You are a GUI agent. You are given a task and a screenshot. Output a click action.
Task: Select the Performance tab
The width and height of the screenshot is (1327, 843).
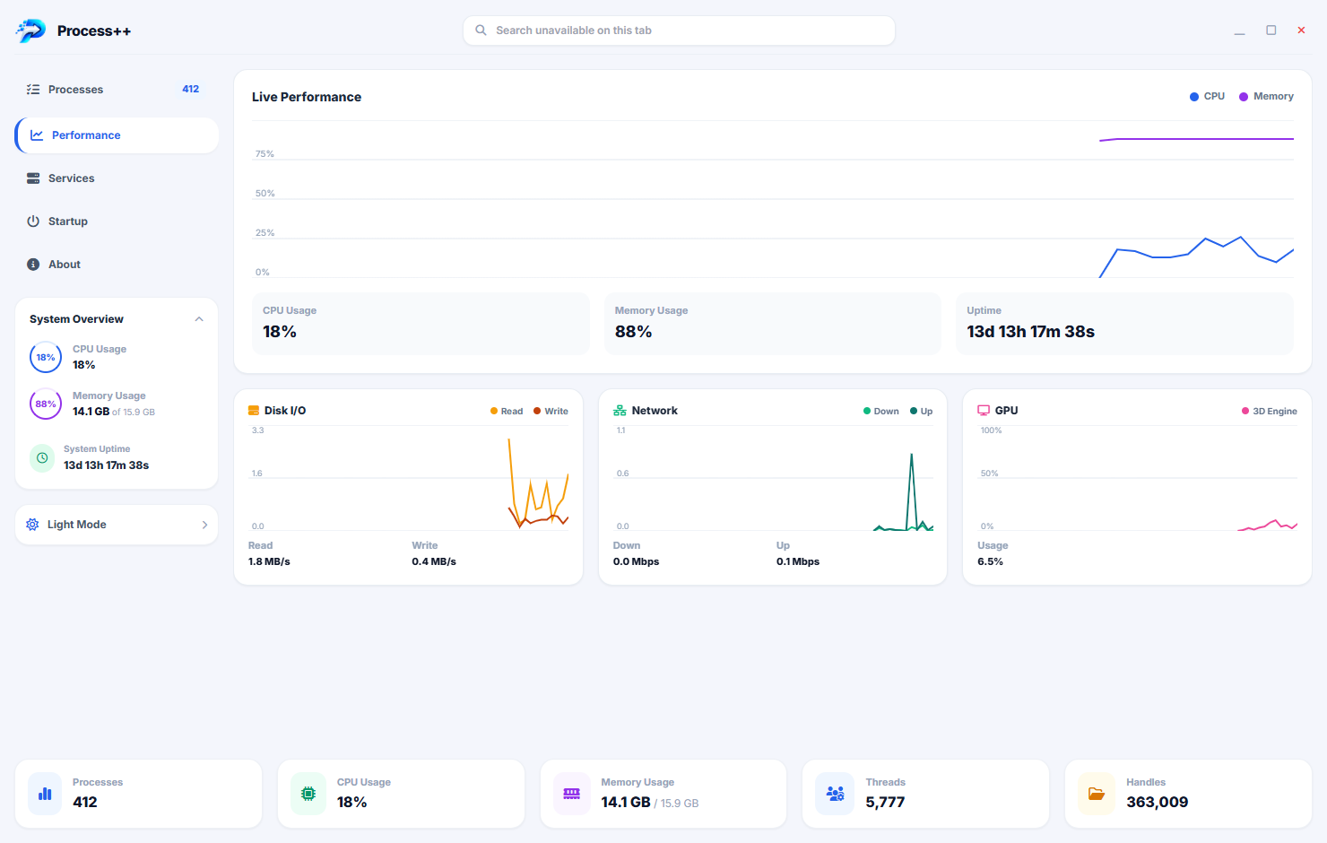pos(117,135)
